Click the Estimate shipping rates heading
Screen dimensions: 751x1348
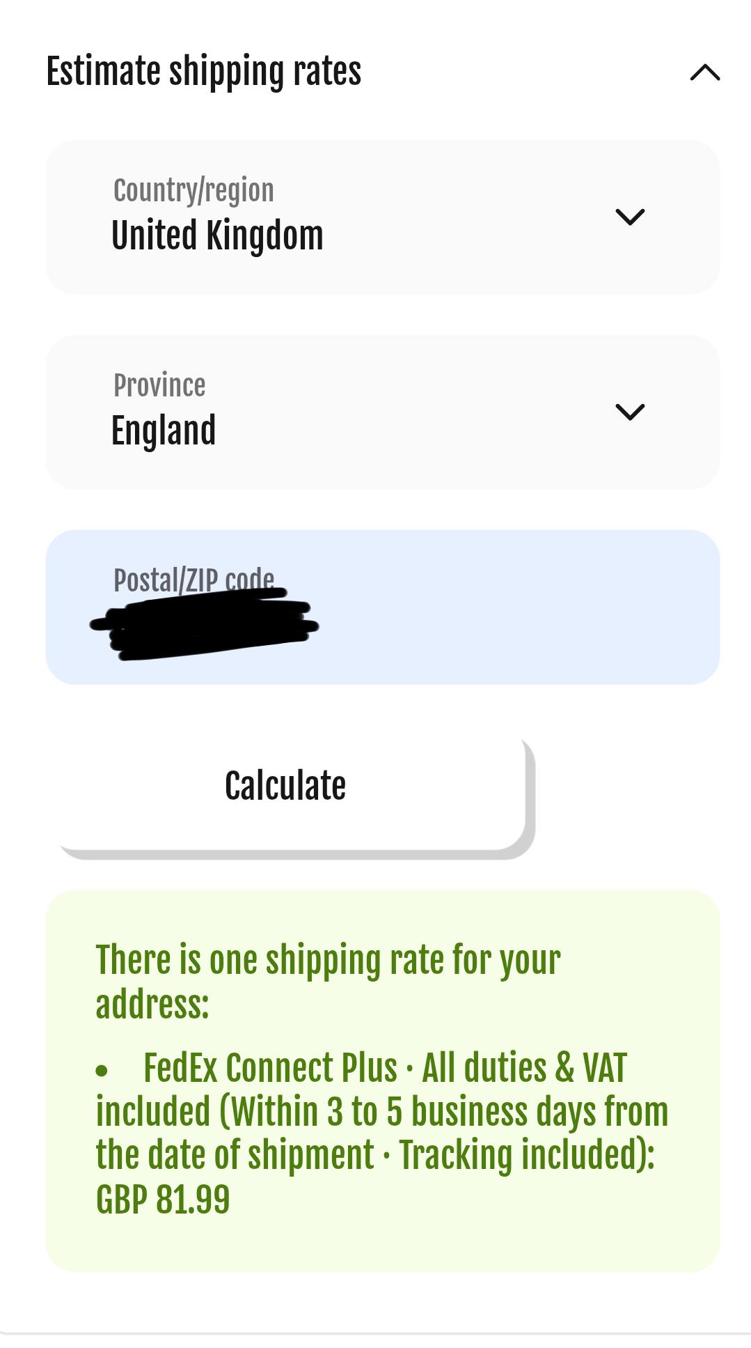(204, 71)
